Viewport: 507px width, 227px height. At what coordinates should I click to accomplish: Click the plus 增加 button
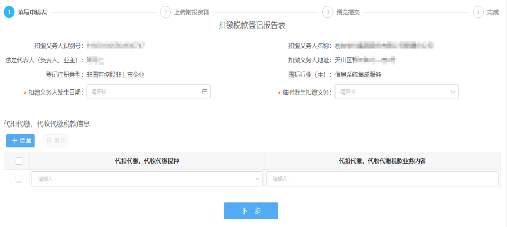coord(21,141)
